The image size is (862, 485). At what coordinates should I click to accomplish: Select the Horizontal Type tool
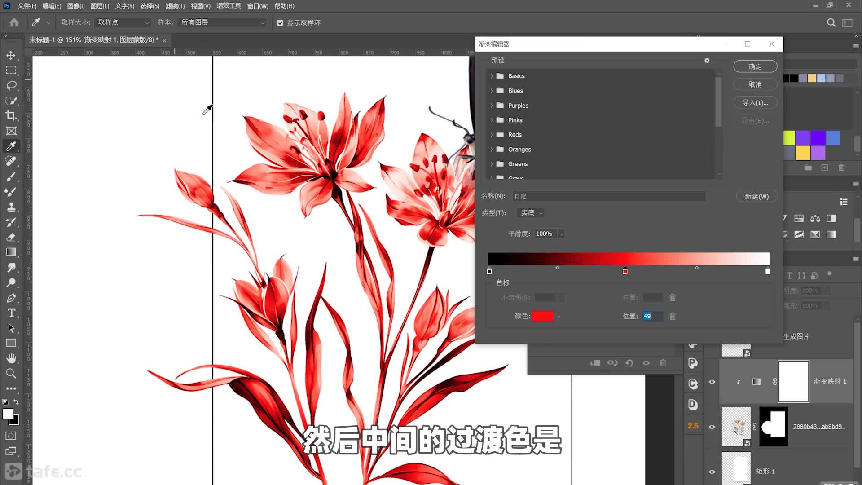coord(11,313)
